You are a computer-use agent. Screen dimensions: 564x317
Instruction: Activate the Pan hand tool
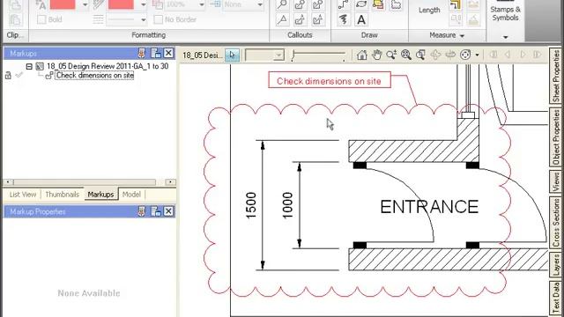pos(376,55)
